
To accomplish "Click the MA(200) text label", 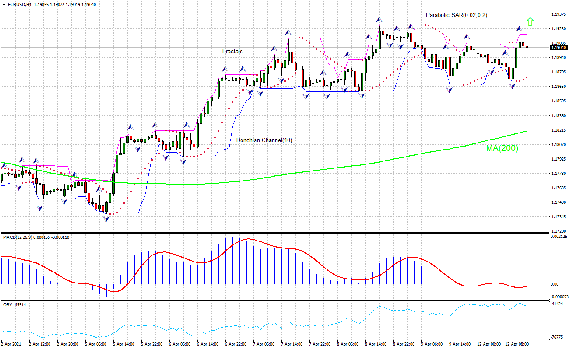I will [x=501, y=149].
